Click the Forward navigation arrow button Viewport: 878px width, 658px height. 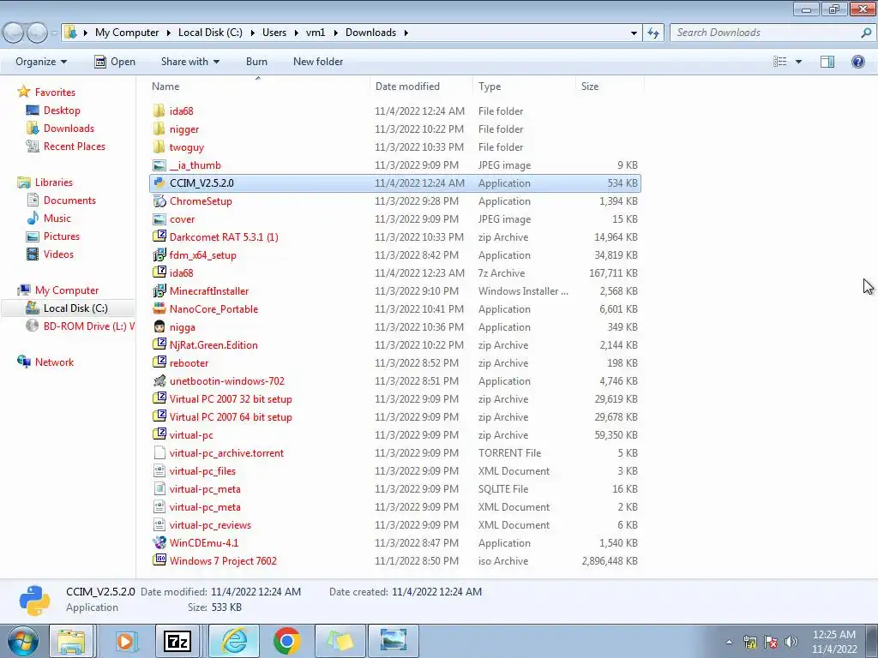[x=37, y=33]
